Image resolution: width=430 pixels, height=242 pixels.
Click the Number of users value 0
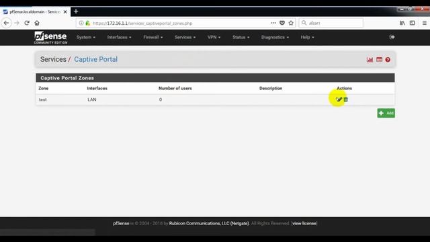pos(161,99)
